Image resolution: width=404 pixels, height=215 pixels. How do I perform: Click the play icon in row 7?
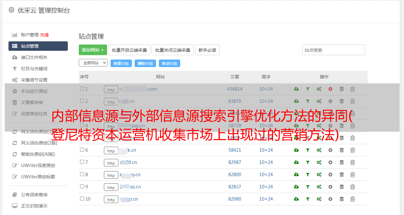pos(330,162)
